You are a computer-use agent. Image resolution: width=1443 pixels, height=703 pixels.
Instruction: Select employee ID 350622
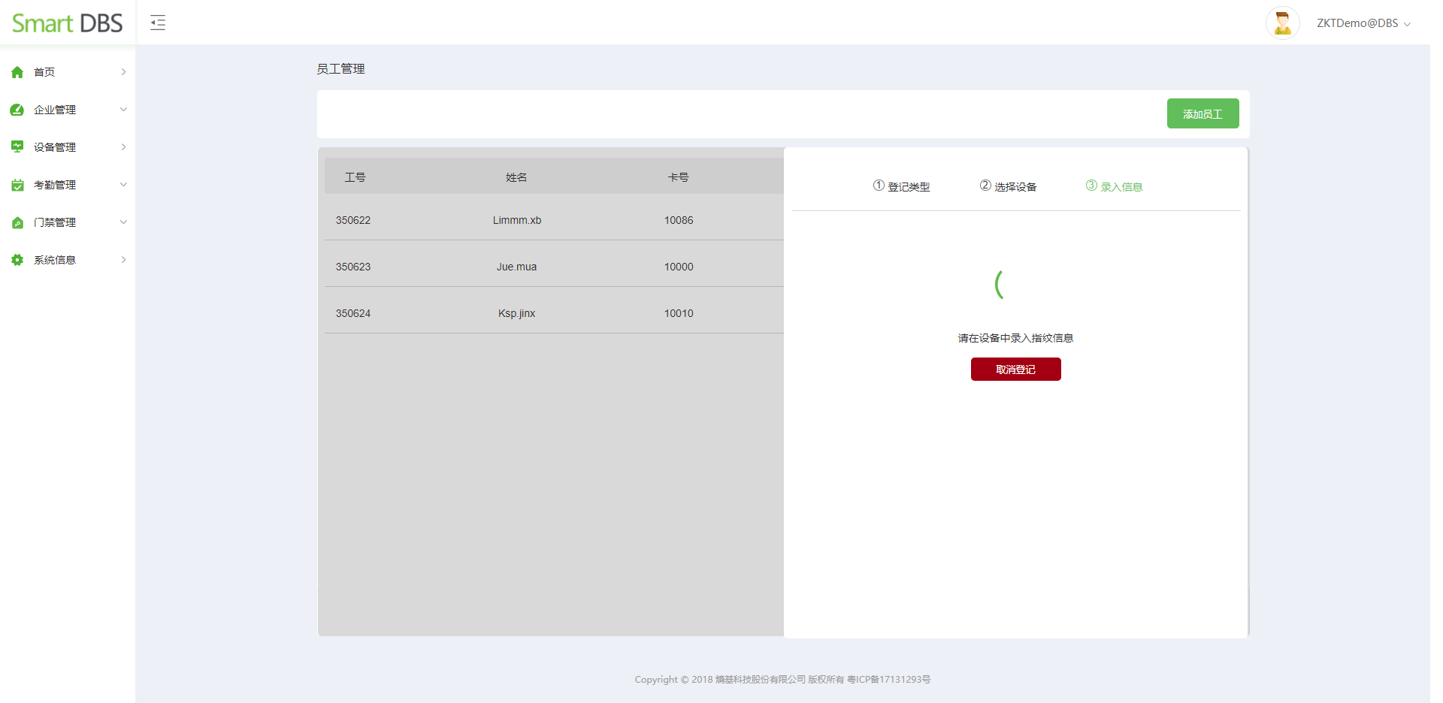[353, 220]
